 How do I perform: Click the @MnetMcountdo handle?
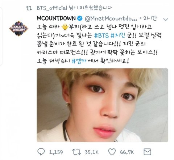111,18
